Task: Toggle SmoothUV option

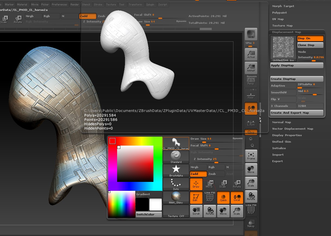Action: 283,92
